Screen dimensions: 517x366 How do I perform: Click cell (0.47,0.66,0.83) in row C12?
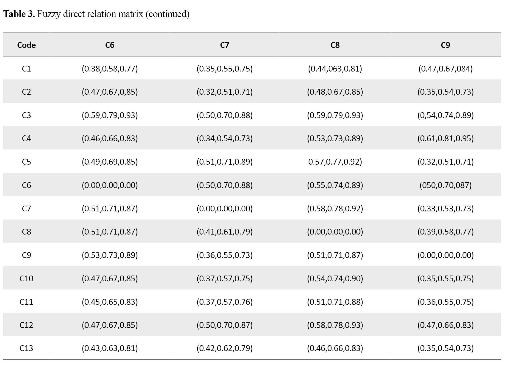click(445, 325)
